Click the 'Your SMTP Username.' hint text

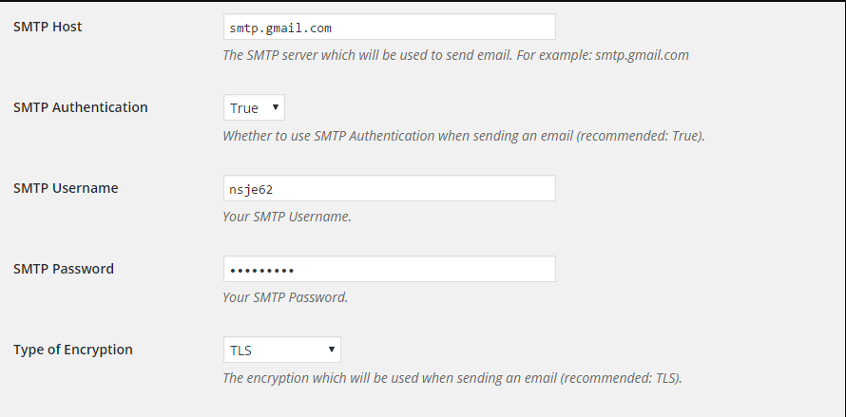287,217
